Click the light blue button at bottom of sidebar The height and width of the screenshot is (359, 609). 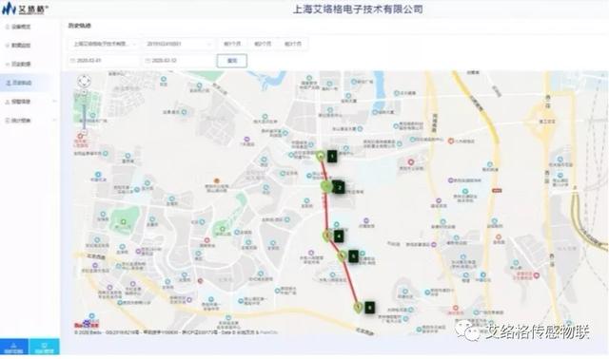click(44, 347)
